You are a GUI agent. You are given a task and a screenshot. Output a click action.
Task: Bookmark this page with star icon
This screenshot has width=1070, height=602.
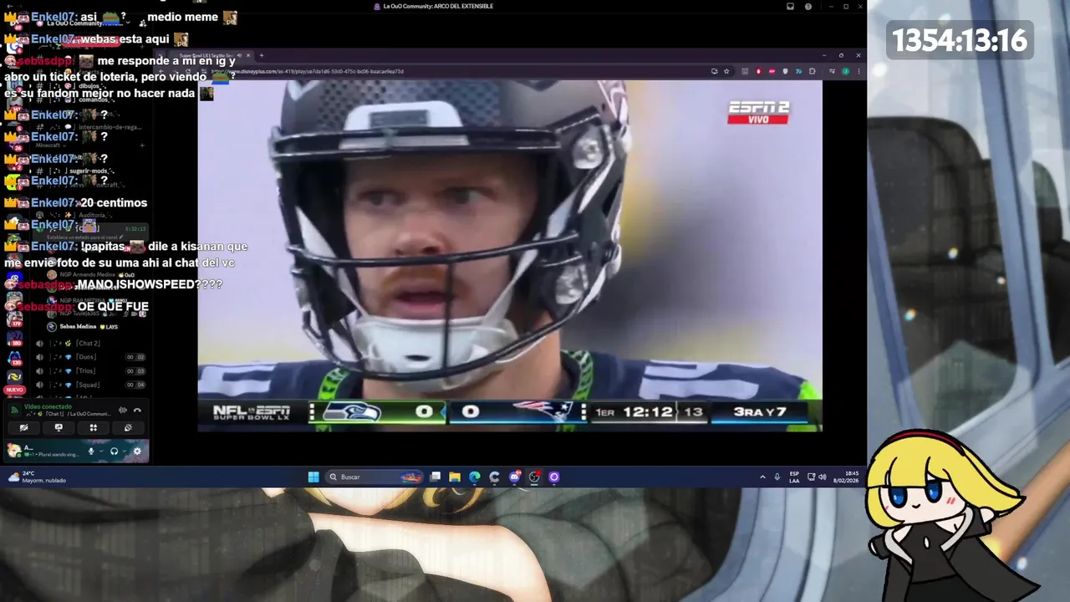click(726, 71)
